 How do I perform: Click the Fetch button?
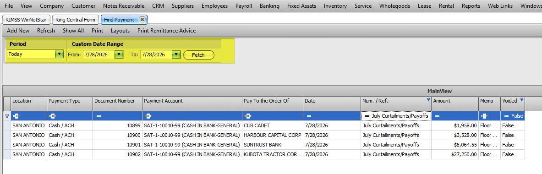198,55
